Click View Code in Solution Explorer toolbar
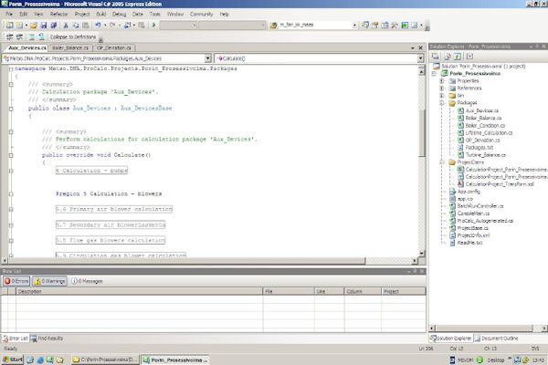Viewport: 548px width, 365px height. coord(469,57)
